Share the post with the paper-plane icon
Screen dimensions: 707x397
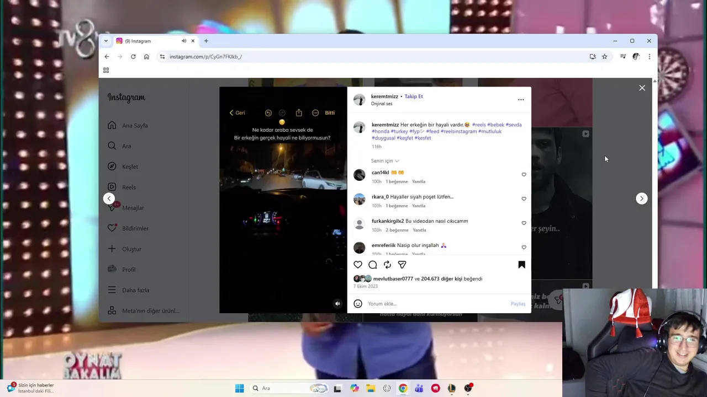pyautogui.click(x=402, y=265)
